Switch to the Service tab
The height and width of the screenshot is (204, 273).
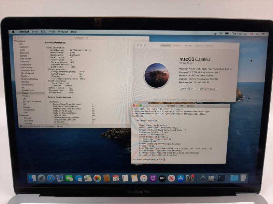click(209, 46)
